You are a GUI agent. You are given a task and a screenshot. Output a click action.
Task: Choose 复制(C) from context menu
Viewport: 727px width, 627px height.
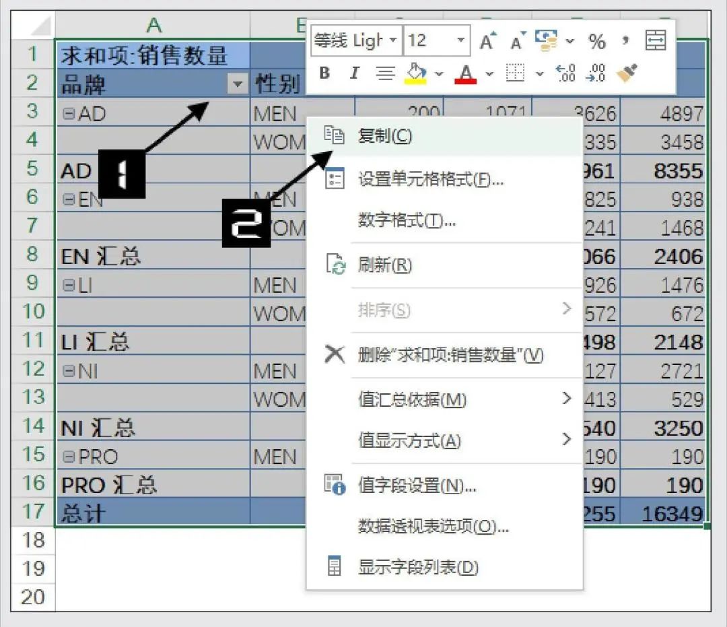coord(444,136)
